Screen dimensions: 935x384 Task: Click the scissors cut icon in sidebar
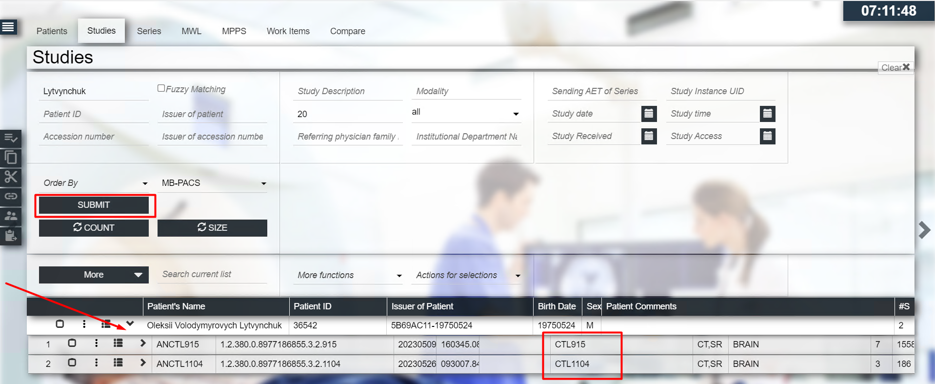(11, 177)
